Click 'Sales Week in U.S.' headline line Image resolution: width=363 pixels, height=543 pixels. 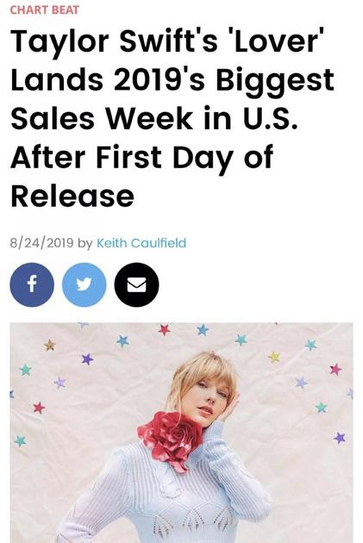point(154,118)
